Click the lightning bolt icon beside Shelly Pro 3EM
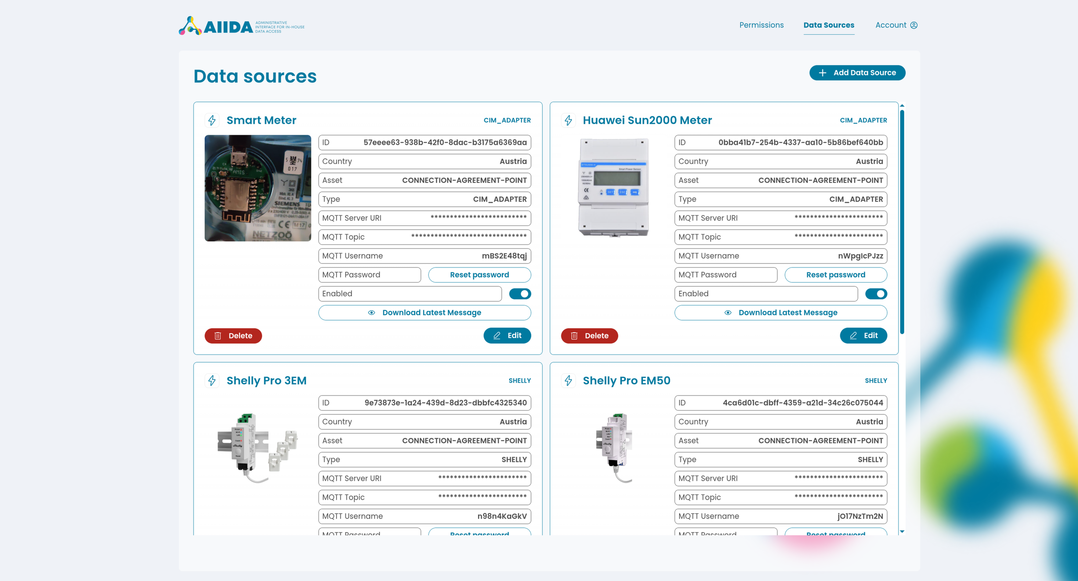The height and width of the screenshot is (581, 1078). click(212, 380)
